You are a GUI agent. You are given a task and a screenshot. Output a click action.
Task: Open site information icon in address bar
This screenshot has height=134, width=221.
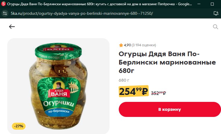(x=5, y=14)
